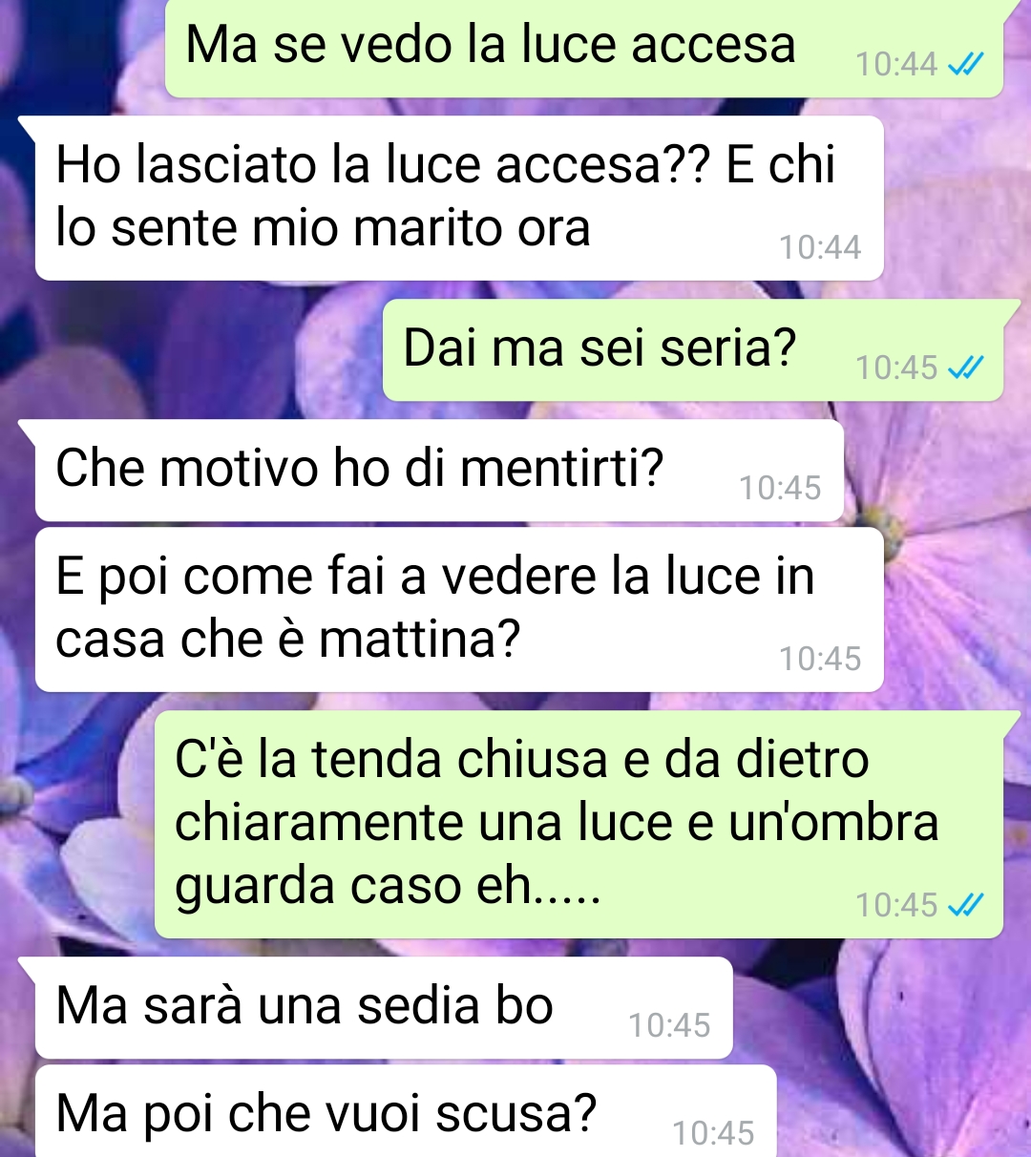The height and width of the screenshot is (1157, 1031).
Task: Select message 'Ma se vedo la luce accesa'
Action: (584, 48)
